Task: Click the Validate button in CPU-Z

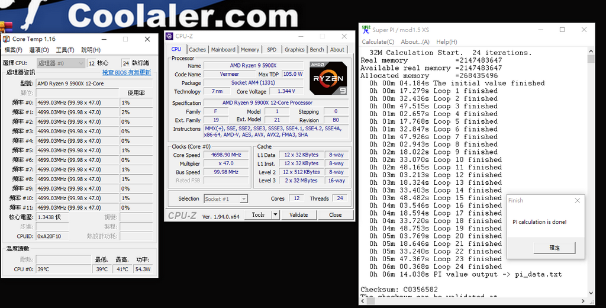Action: pyautogui.click(x=298, y=215)
